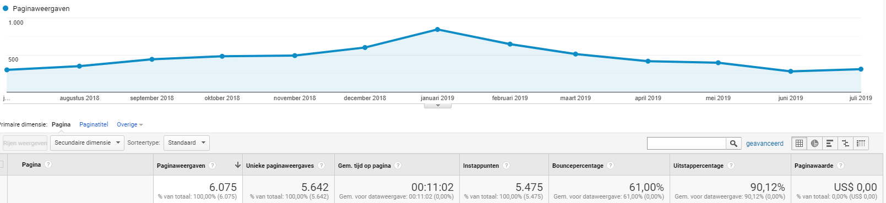
Task: Click the bounce rate value 61,00%
Action: coord(646,187)
